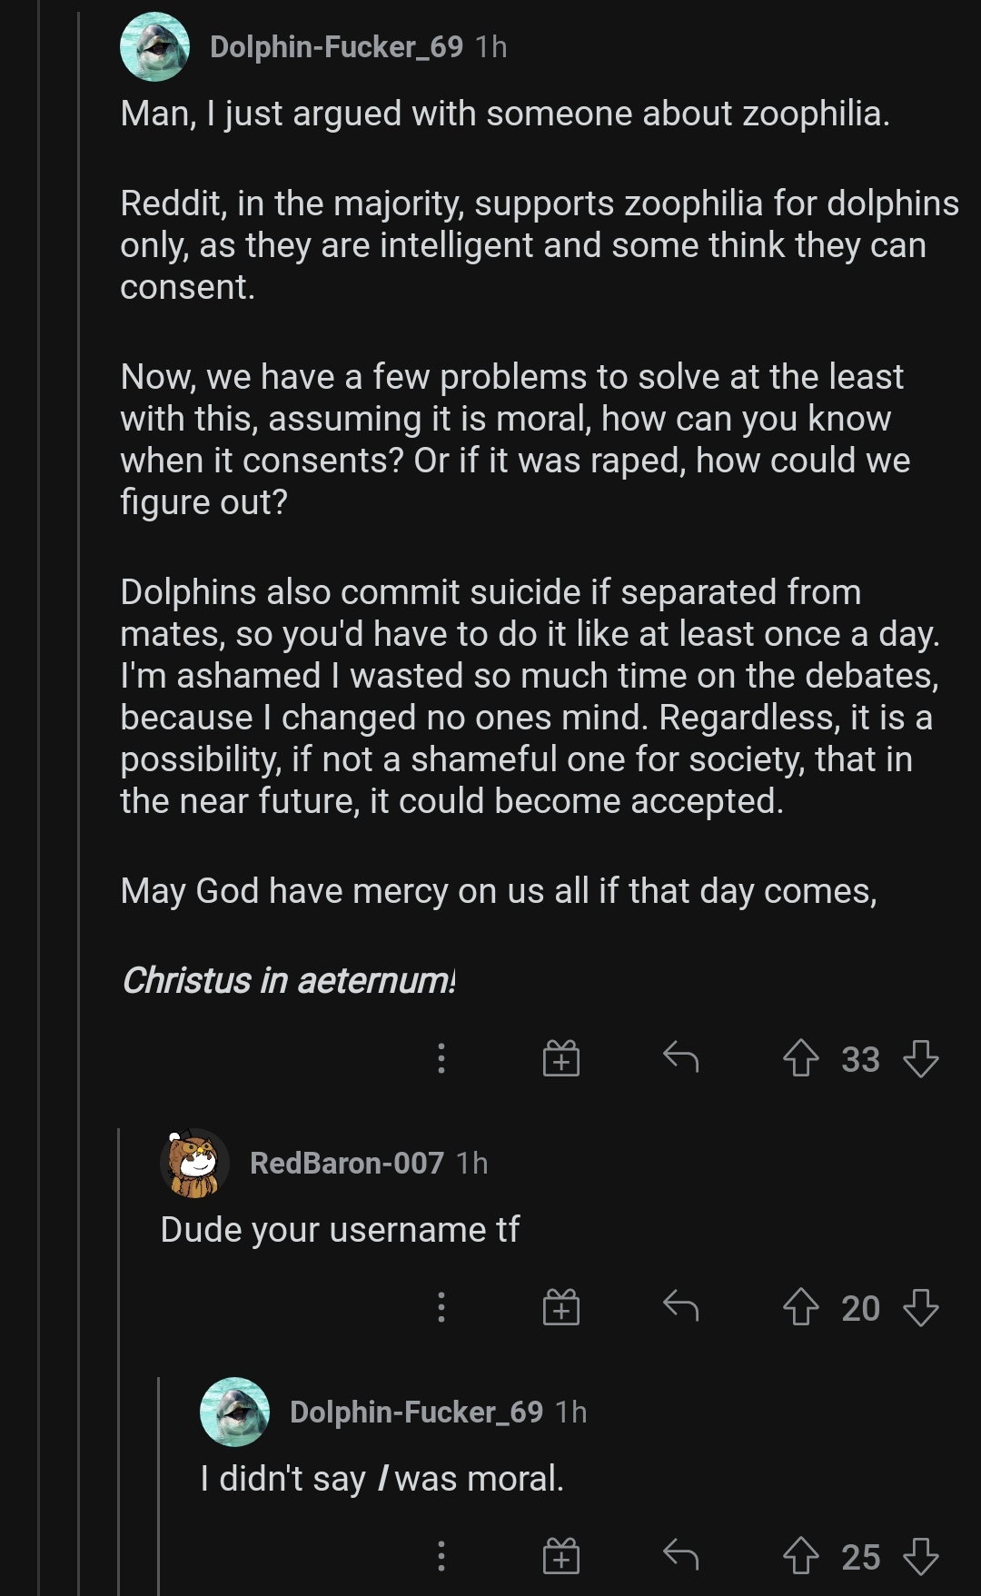
Task: Tap RedBaron-007's owl avatar
Action: (x=194, y=1163)
